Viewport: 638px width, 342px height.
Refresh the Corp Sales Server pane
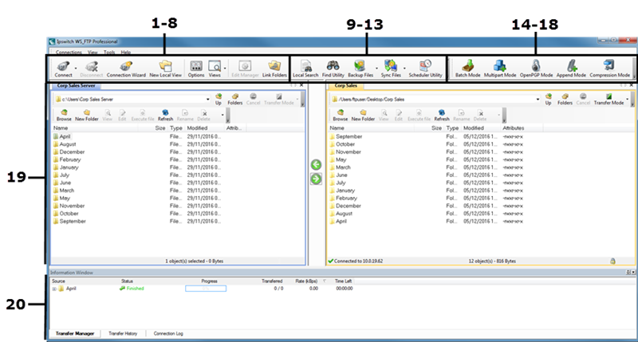tap(166, 115)
